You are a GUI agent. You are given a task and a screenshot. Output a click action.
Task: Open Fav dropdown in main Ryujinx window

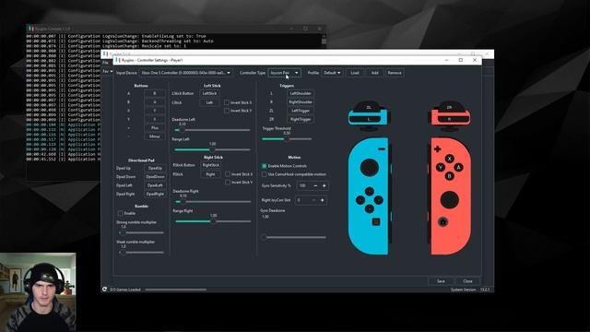(x=107, y=71)
